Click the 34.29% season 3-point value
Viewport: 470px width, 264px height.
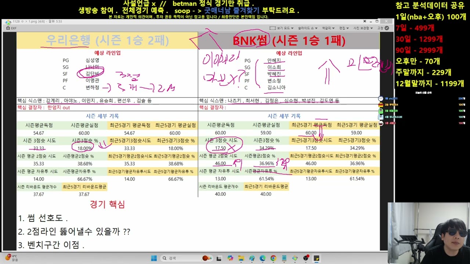click(x=267, y=148)
